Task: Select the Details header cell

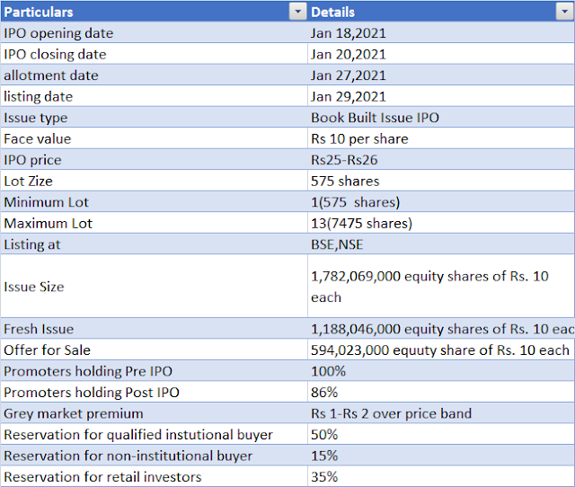Action: (x=441, y=12)
